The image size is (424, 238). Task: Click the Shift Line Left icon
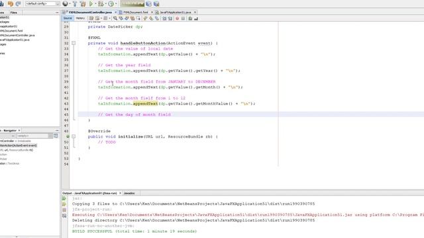164,19
